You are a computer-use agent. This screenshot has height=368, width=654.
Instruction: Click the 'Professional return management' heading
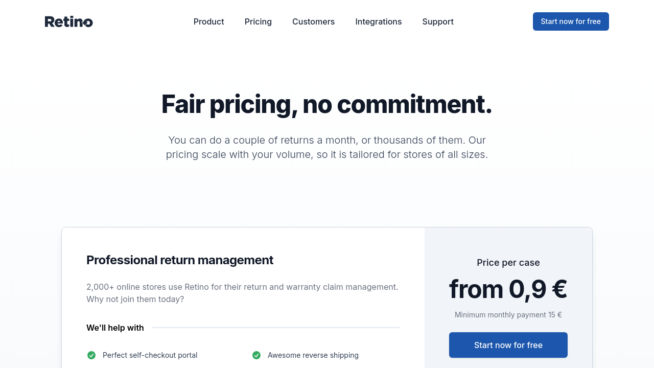pyautogui.click(x=180, y=260)
